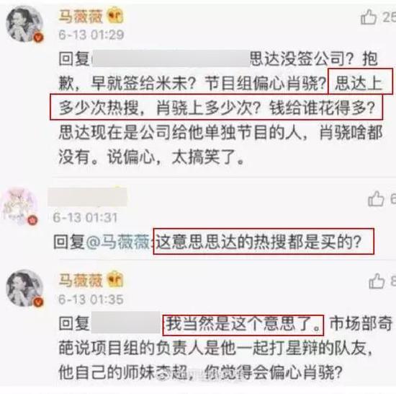Click the blurred username of the second commenter
The image size is (396, 394).
pos(88,197)
